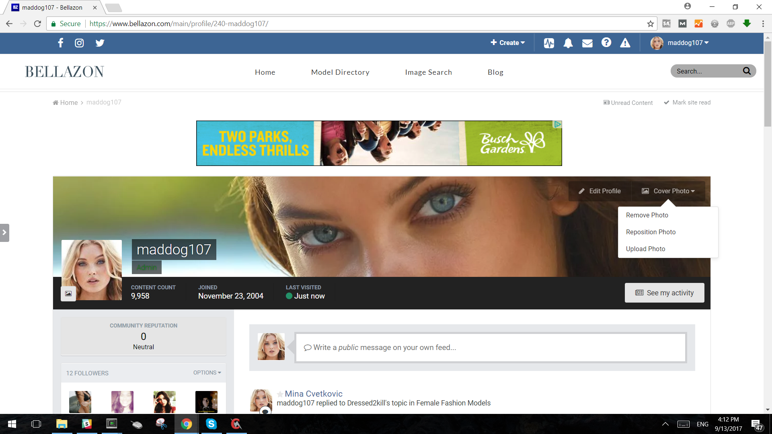Click the warning triangle reports icon
772x434 pixels.
(625, 43)
